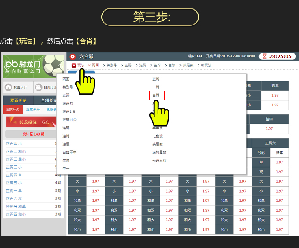Viewport: 299px width, 248px height.
Task: Open the 连续未开 tab
Action: click(34, 109)
